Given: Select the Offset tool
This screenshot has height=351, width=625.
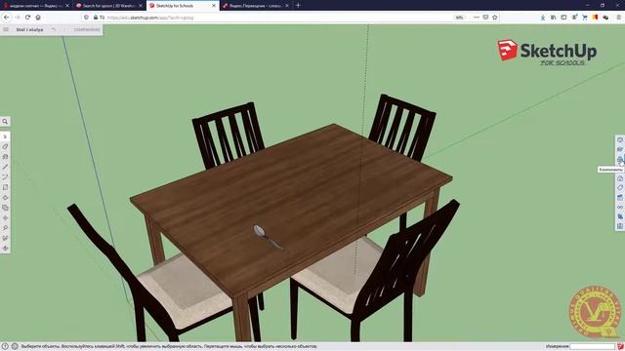Looking at the screenshot, I should [5, 208].
